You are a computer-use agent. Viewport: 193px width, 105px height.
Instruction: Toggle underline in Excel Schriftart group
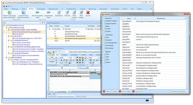pyautogui.click(x=67, y=60)
